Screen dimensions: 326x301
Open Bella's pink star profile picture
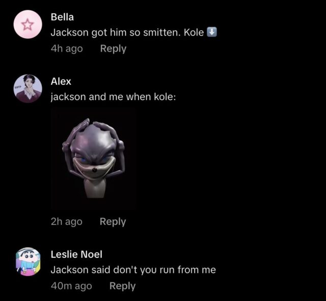click(28, 24)
